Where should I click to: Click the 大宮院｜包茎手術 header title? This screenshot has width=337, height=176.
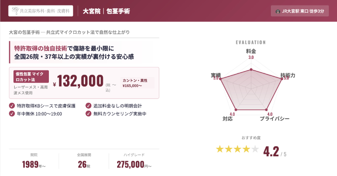pos(106,11)
